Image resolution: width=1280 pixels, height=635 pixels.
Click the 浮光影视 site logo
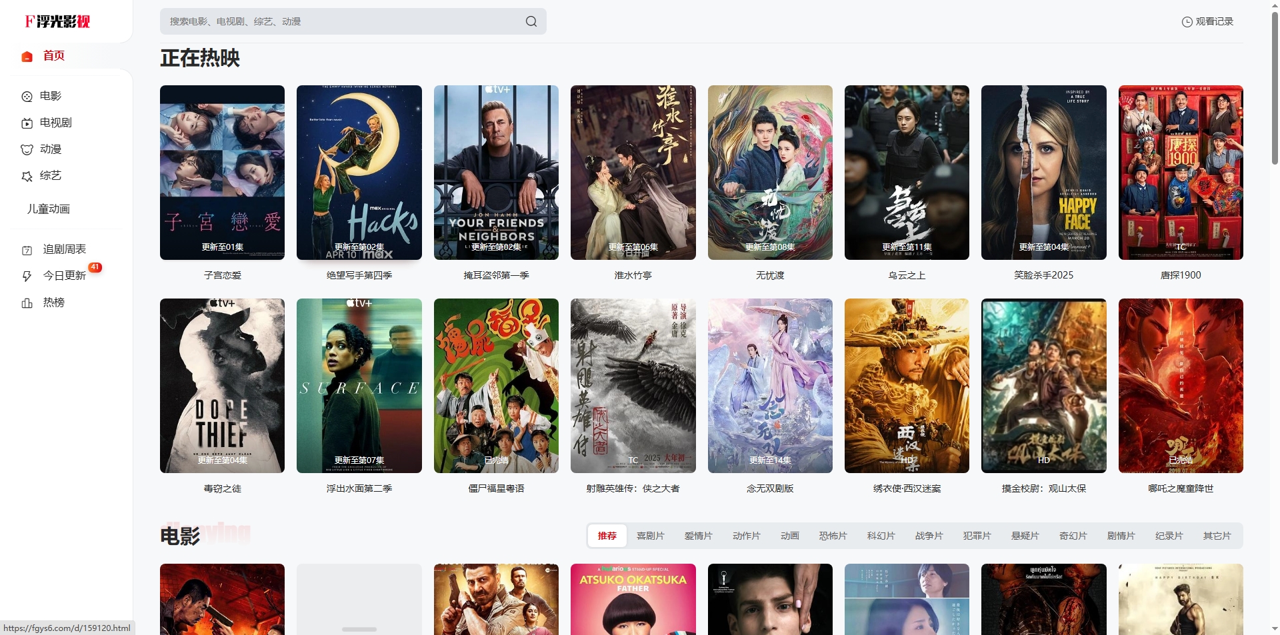pos(57,21)
